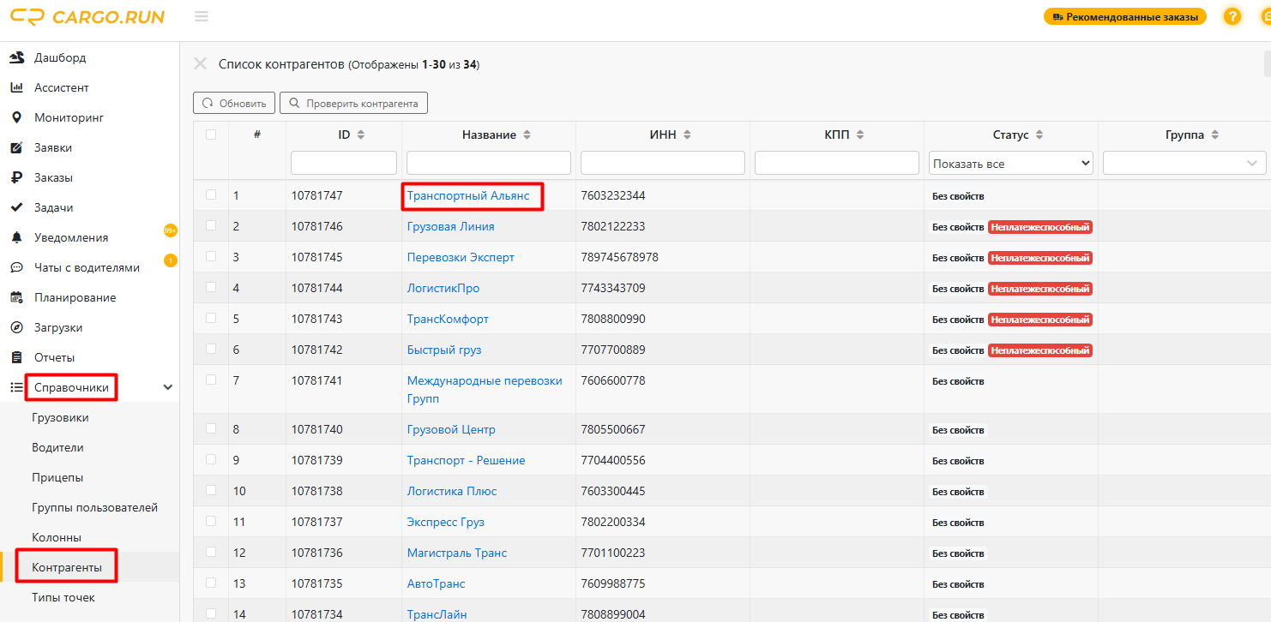
Task: Click the hamburger menu icon
Action: click(202, 17)
